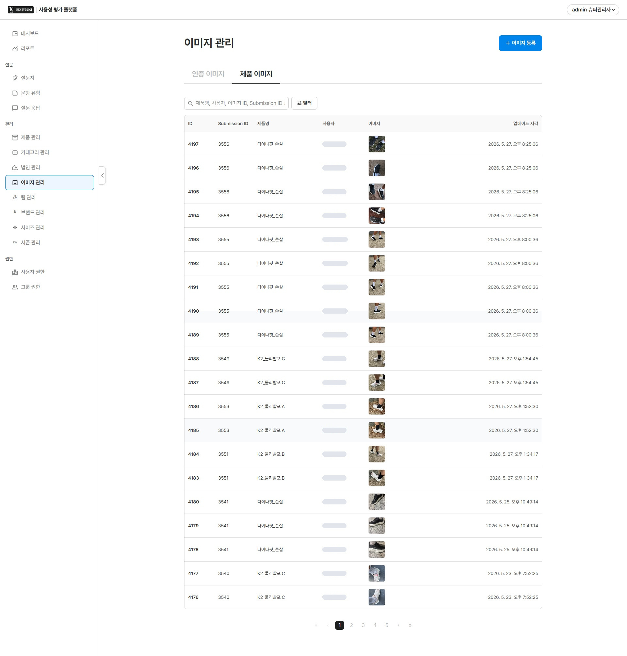Click timestamp in row 4176
This screenshot has width=627, height=656.
[513, 597]
